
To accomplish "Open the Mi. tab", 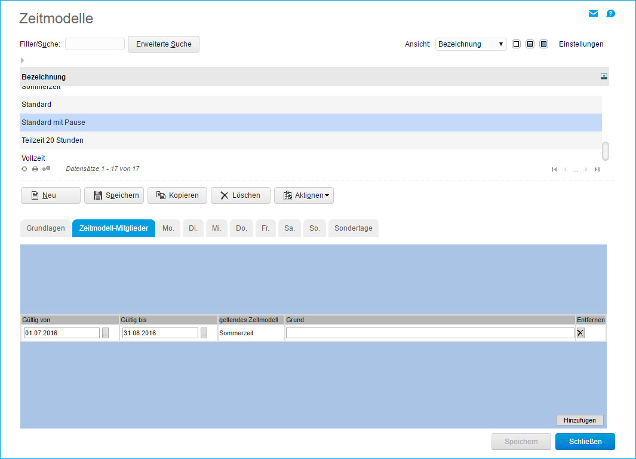I will [217, 228].
